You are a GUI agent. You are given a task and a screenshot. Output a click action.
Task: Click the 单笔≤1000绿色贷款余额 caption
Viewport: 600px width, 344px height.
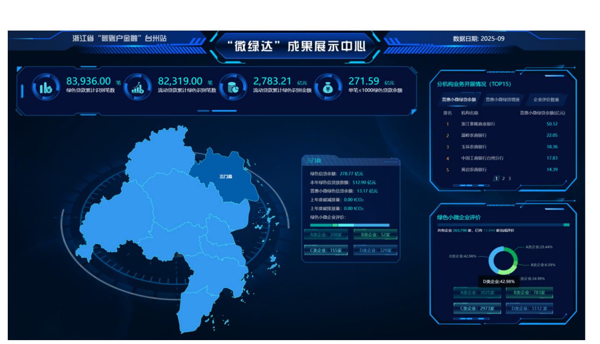(375, 90)
